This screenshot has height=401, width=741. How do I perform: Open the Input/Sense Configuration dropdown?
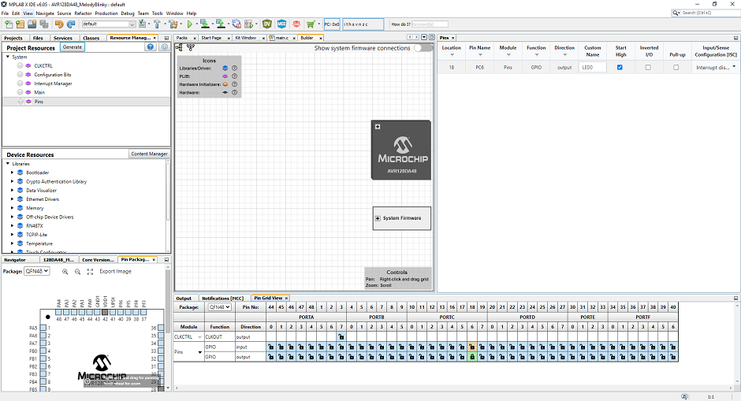click(734, 68)
